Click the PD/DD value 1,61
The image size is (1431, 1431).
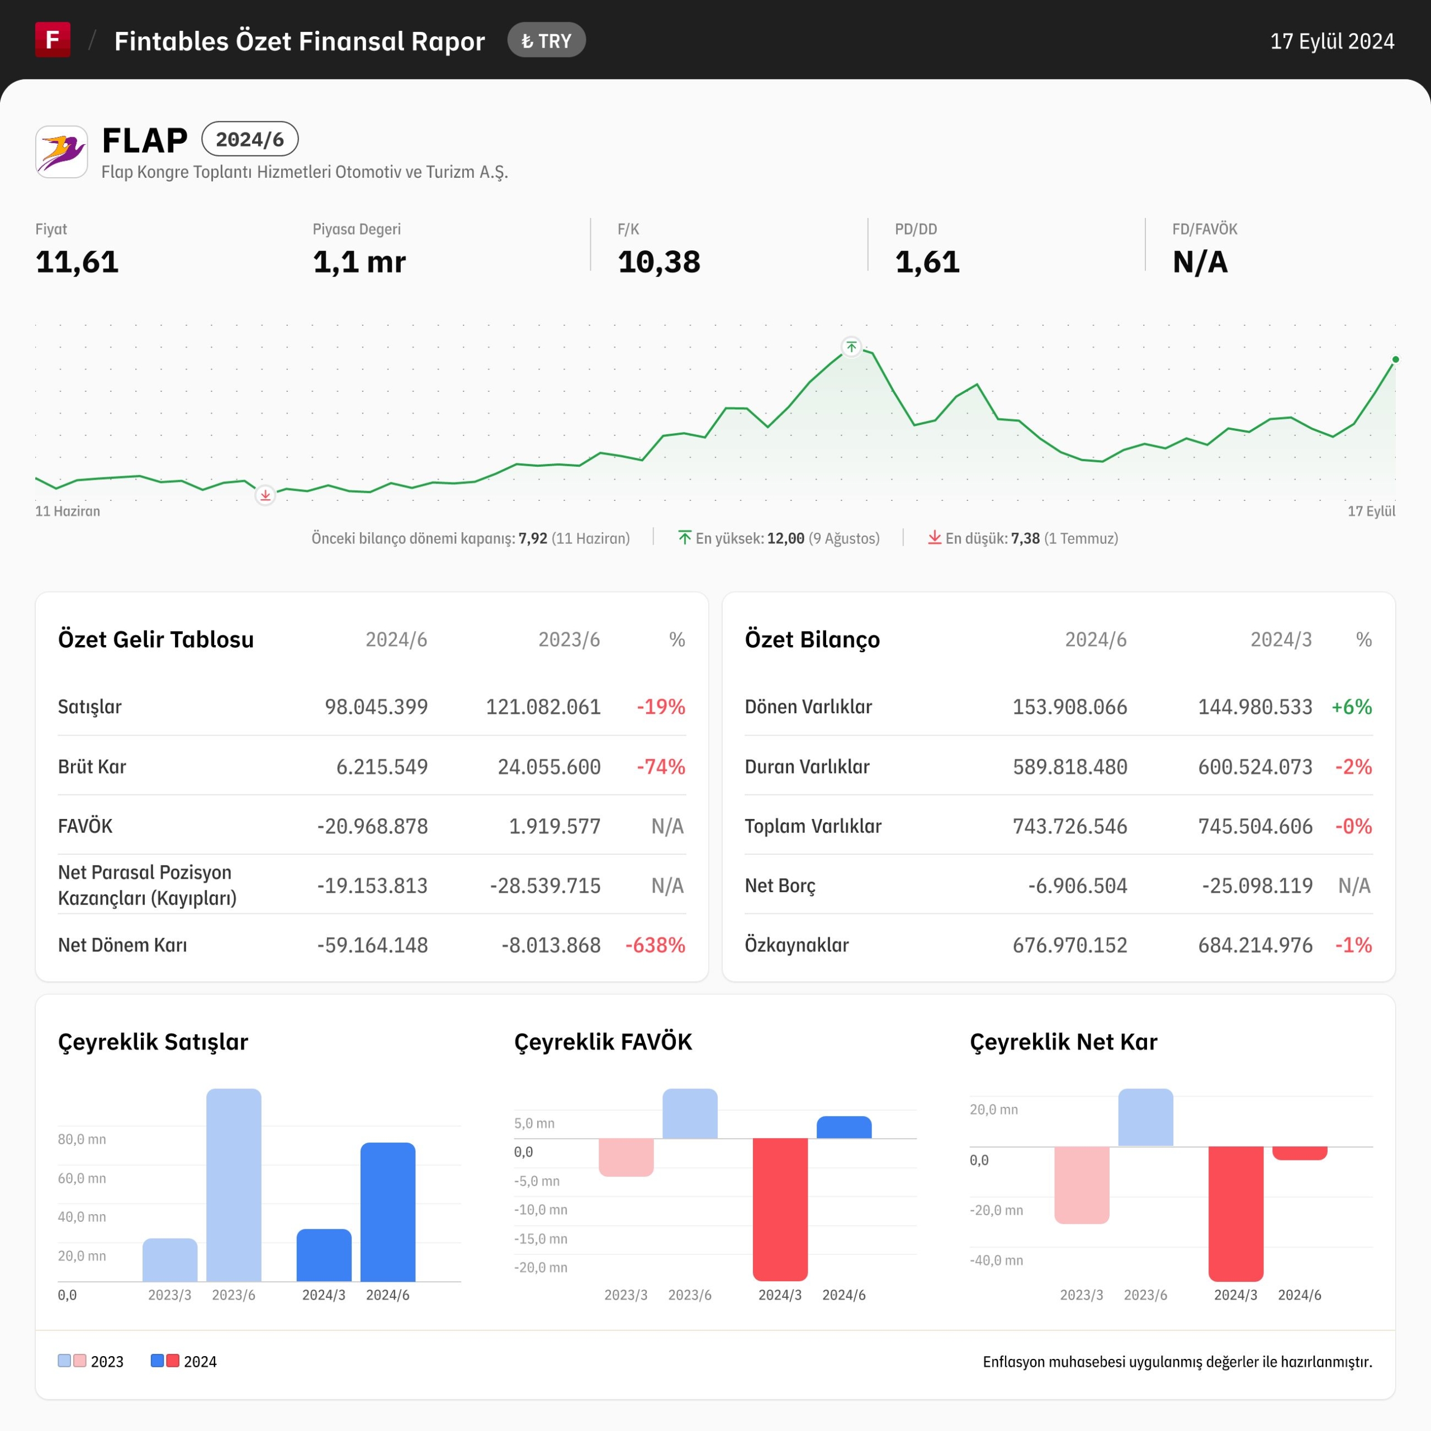point(927,262)
